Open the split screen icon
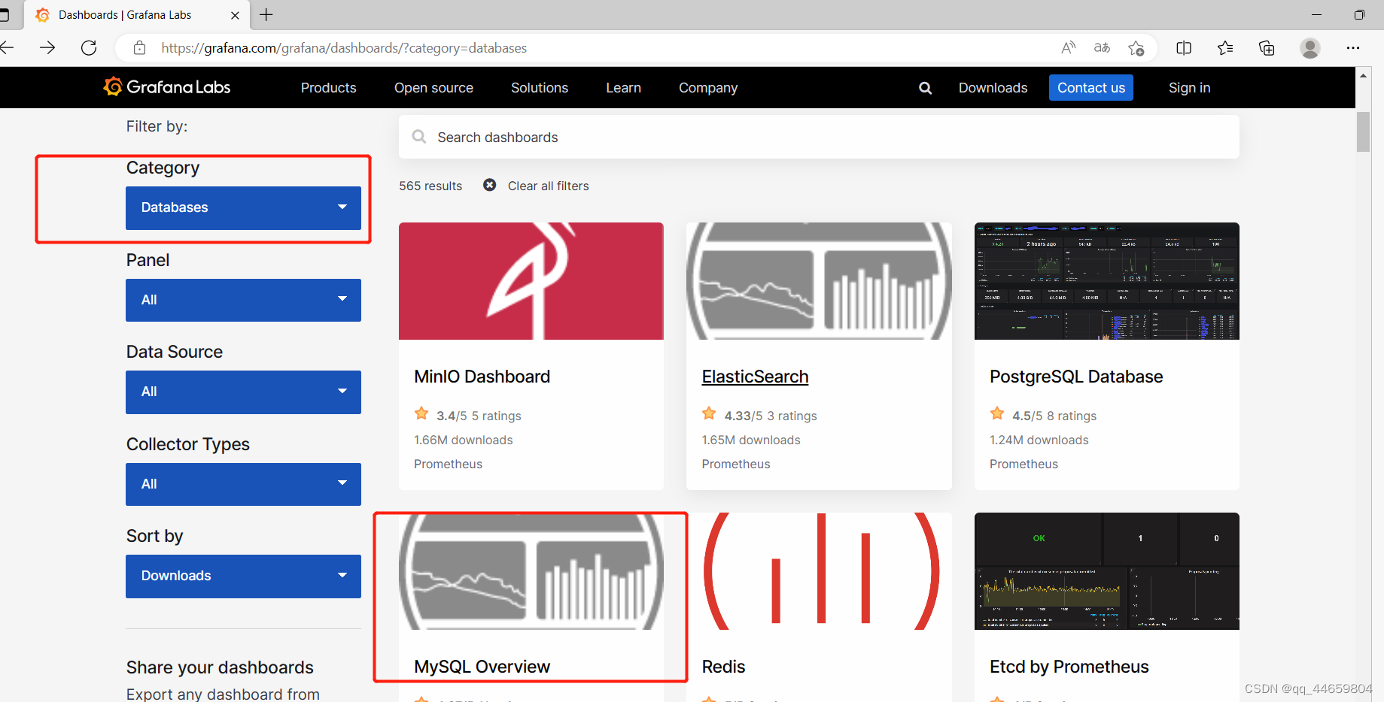Viewport: 1384px width, 702px height. 1184,48
